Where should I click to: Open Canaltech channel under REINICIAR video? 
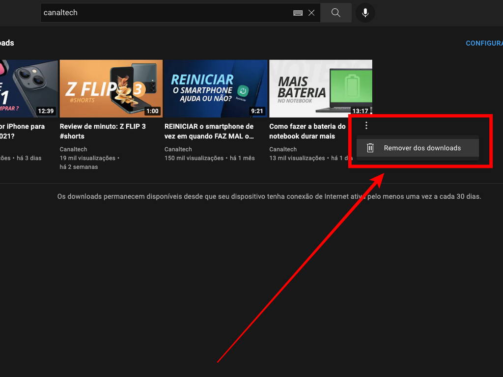click(178, 149)
